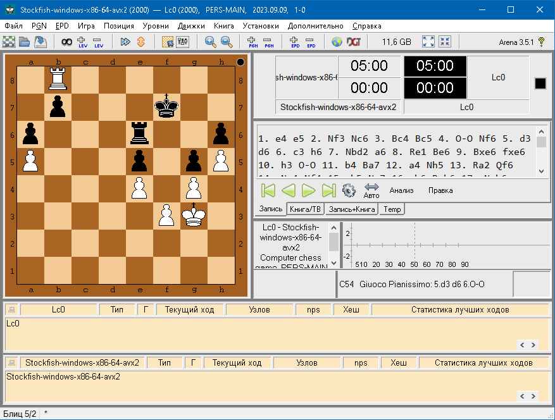Step forward one move with the right arrow
The width and height of the screenshot is (555, 420).
308,190
